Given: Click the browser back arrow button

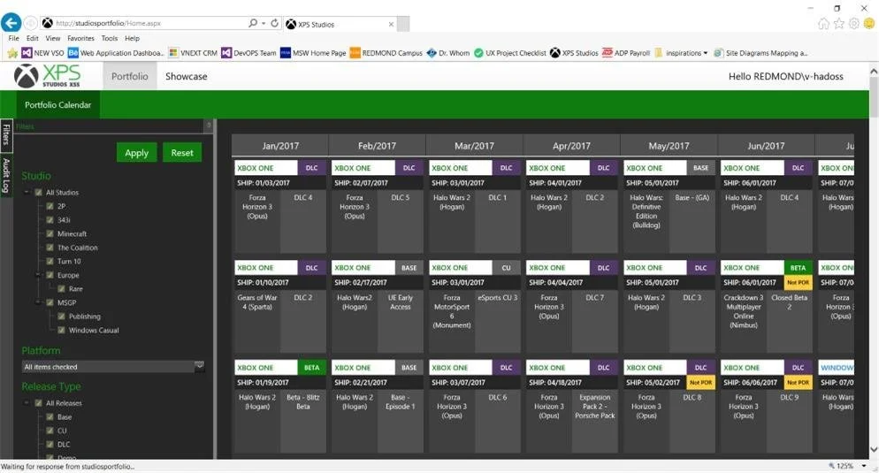Looking at the screenshot, I should click(x=11, y=23).
